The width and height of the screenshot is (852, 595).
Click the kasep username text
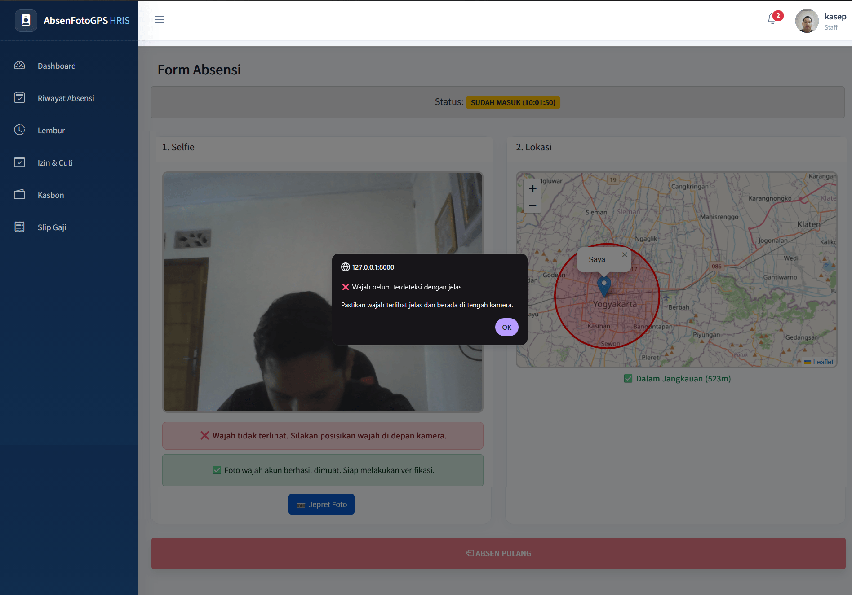pos(835,17)
